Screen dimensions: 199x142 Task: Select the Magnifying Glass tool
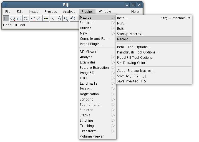[x=66, y=19]
